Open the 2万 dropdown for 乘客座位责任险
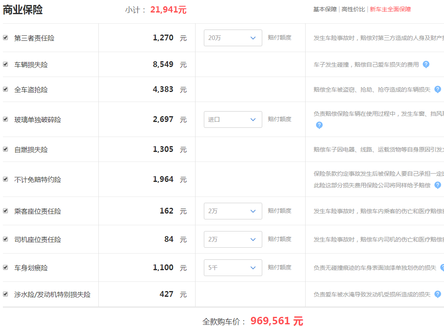 click(x=233, y=211)
